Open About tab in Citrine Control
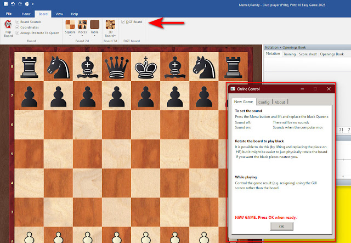The width and height of the screenshot is (351, 243). (280, 102)
